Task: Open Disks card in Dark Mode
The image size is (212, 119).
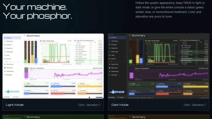Action: (x=141, y=85)
